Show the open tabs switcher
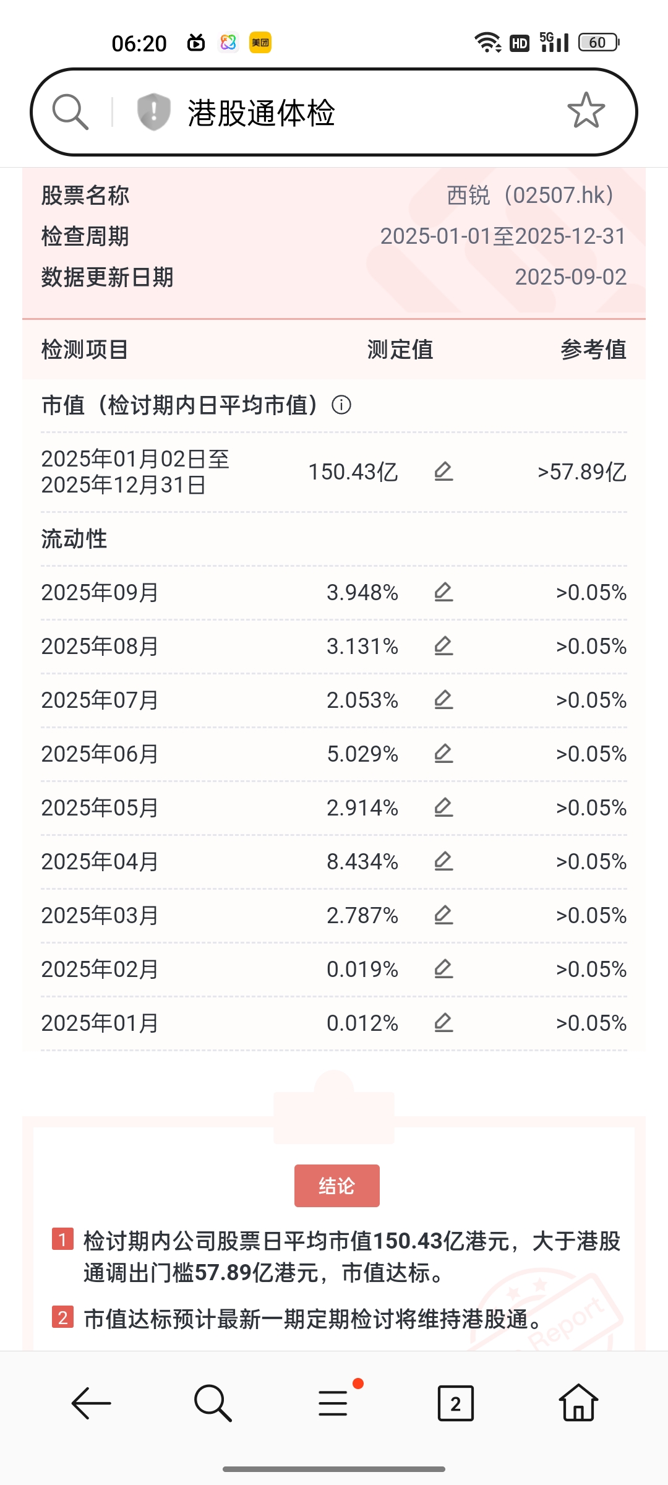 point(456,1403)
